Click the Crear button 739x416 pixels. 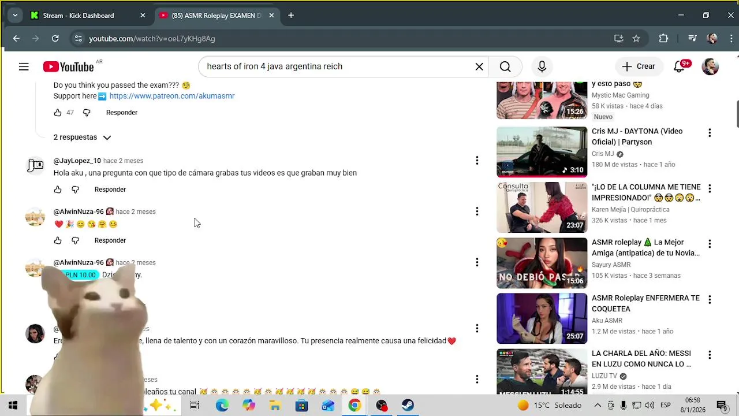pos(639,66)
